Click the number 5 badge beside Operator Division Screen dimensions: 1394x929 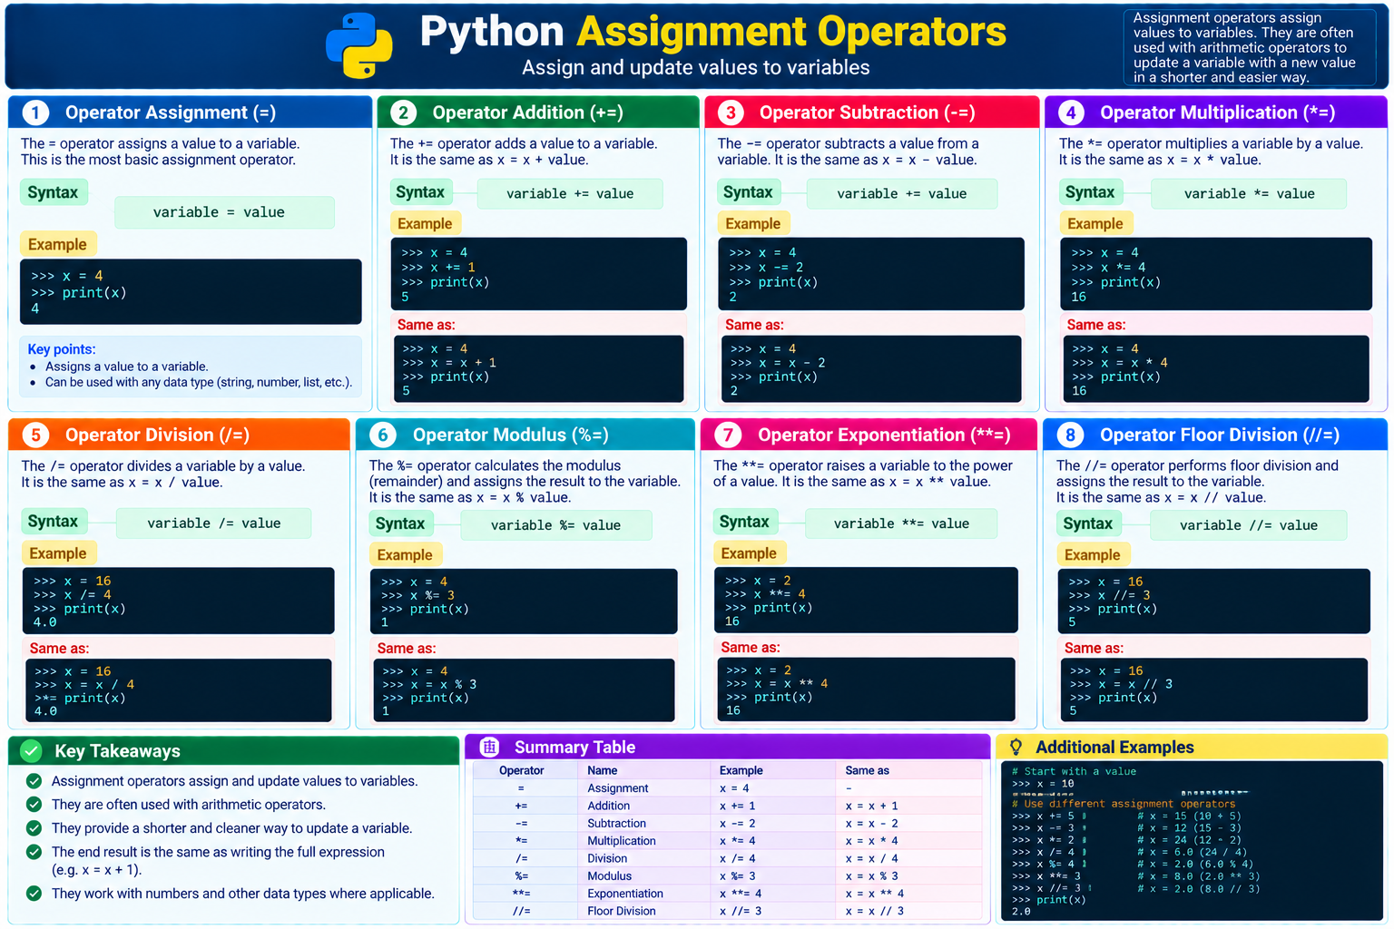(x=35, y=435)
